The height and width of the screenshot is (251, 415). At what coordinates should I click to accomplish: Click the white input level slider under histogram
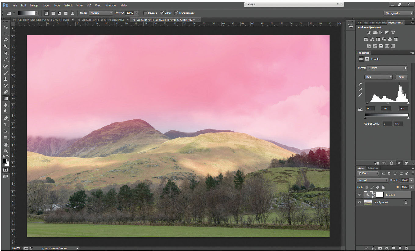408,104
